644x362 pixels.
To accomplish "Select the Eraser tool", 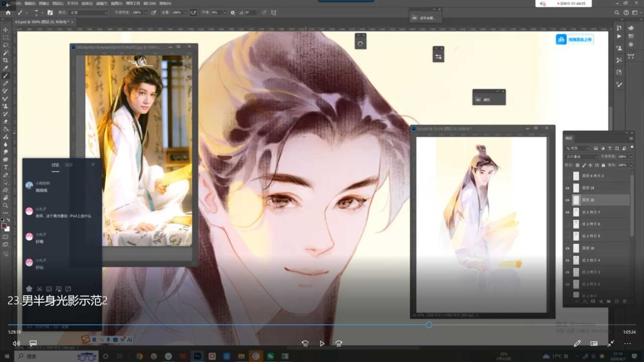I will pos(5,121).
